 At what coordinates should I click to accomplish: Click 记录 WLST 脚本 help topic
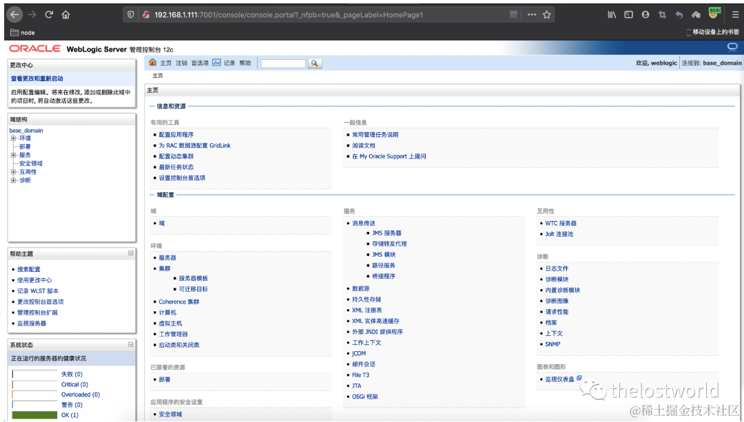[x=38, y=291]
